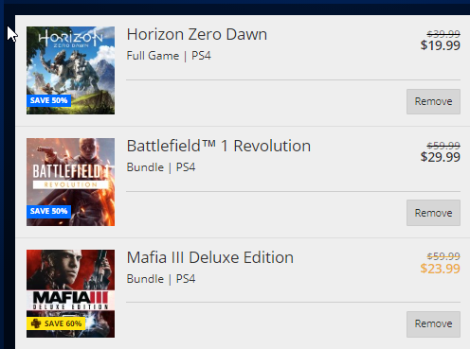Image resolution: width=470 pixels, height=349 pixels.
Task: Click the orange $23.99 Mafia price
Action: [x=440, y=269]
